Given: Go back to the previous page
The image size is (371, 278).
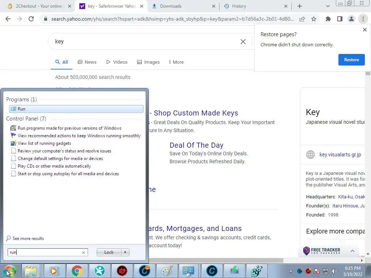Looking at the screenshot, I should click(x=8, y=19).
